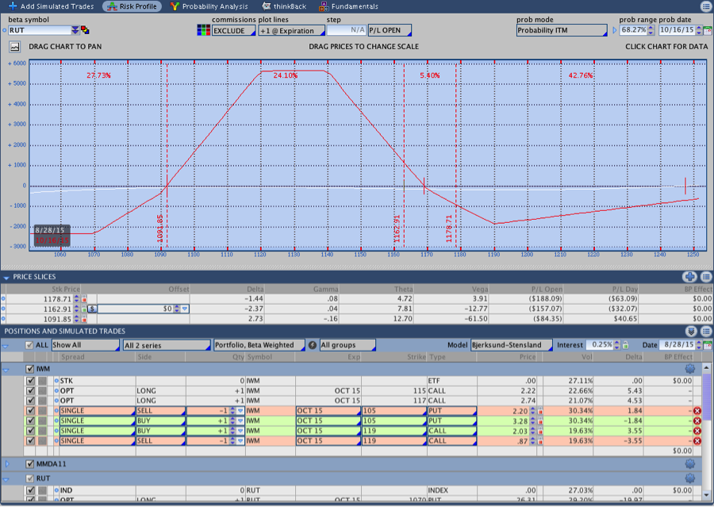Uncheck the MMDA11 group checkbox
The height and width of the screenshot is (507, 714).
[x=30, y=463]
